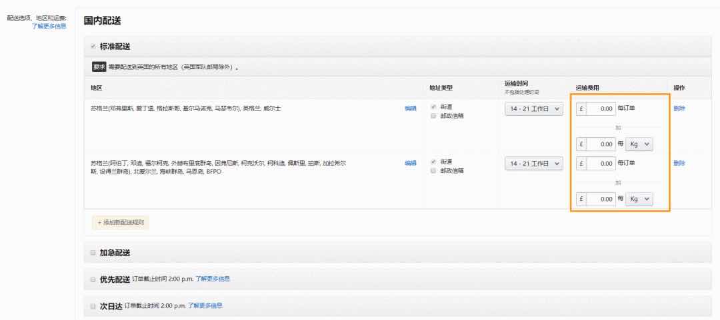Viewport: 720px width, 320px height.
Task: Open 14 - 21 工作日 dropdown for 北爱尔兰, BFPO row
Action: pos(533,163)
